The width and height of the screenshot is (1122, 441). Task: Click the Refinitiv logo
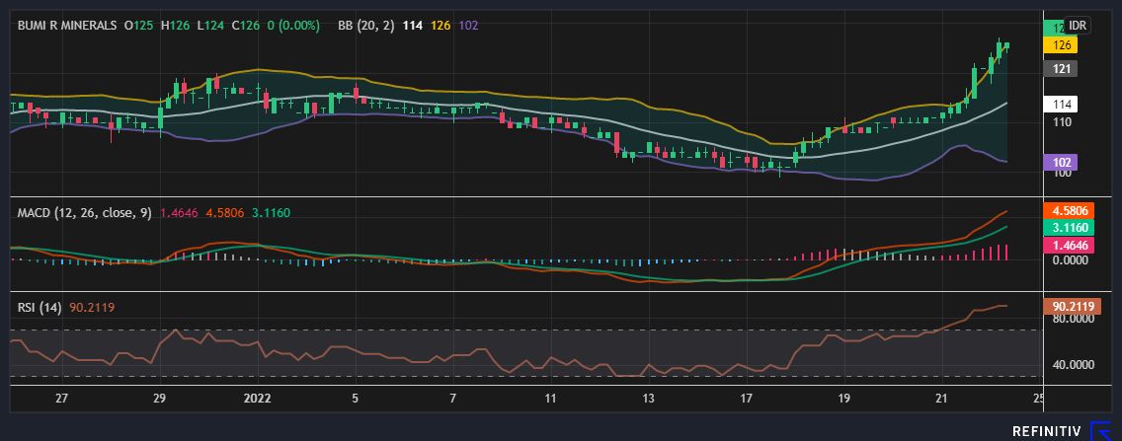[1061, 431]
